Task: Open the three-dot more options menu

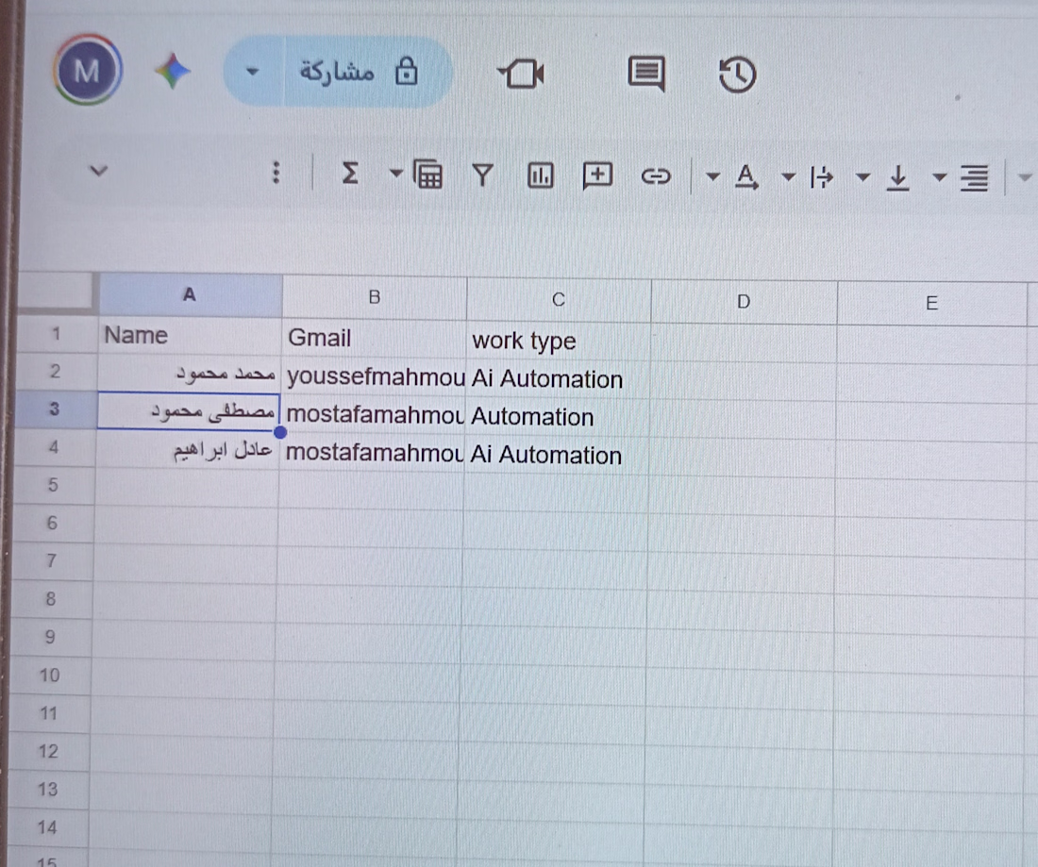Action: click(x=276, y=173)
